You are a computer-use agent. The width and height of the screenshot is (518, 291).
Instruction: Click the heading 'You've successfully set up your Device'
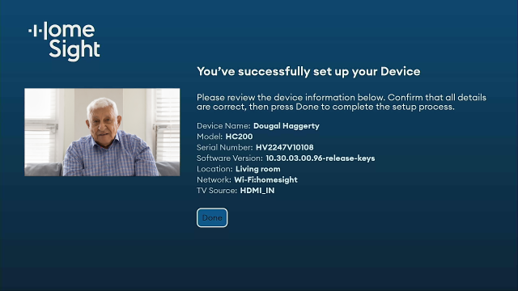[x=308, y=72]
